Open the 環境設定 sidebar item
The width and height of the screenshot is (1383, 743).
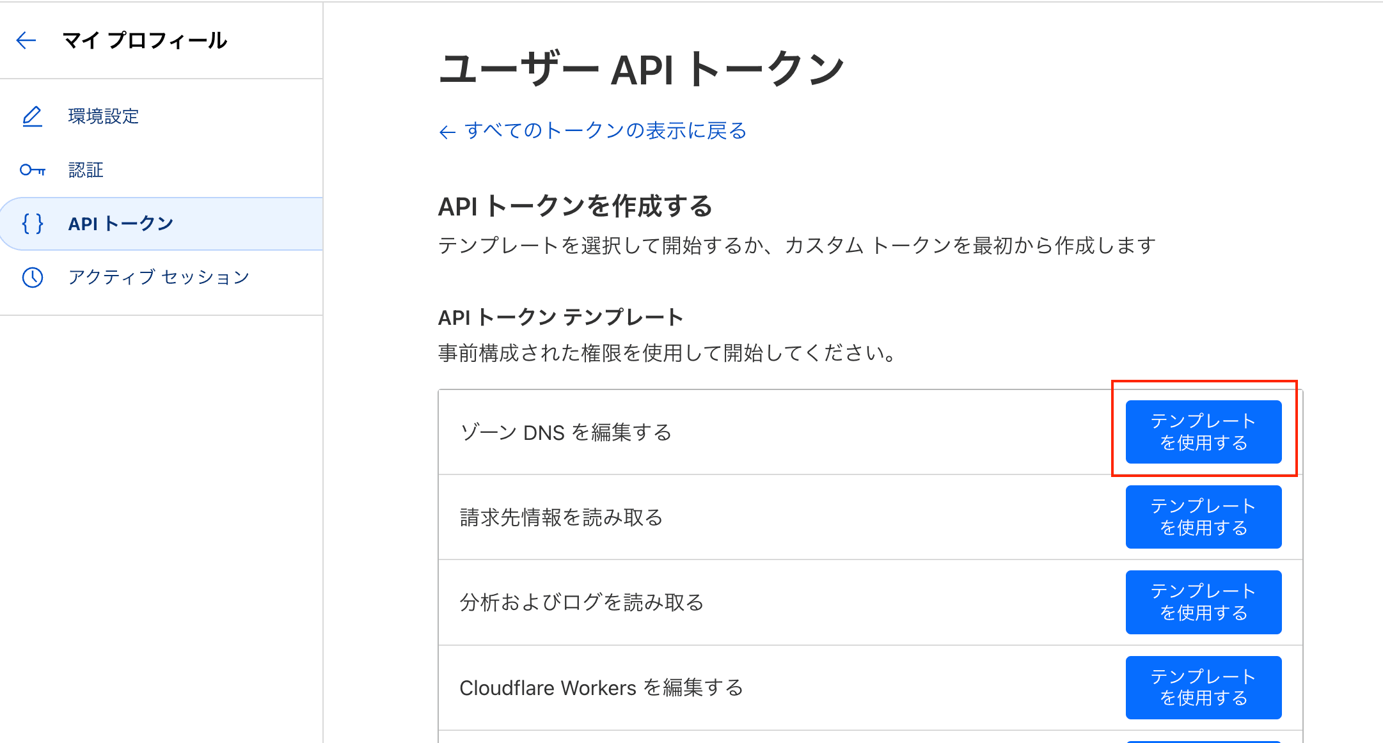(104, 116)
